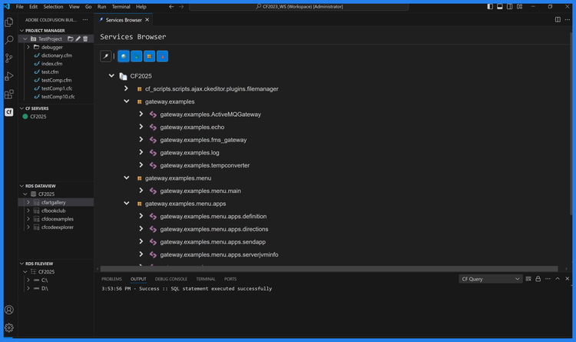Toggle the bottom panel visibility

[500, 6]
